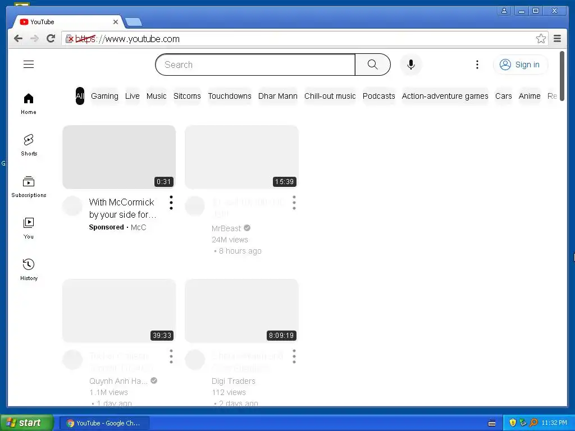Close the YouTube tab
Image resolution: width=575 pixels, height=431 pixels.
(116, 22)
